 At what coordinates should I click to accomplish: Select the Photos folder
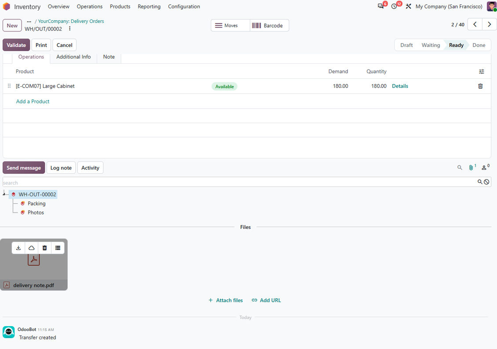pyautogui.click(x=36, y=213)
